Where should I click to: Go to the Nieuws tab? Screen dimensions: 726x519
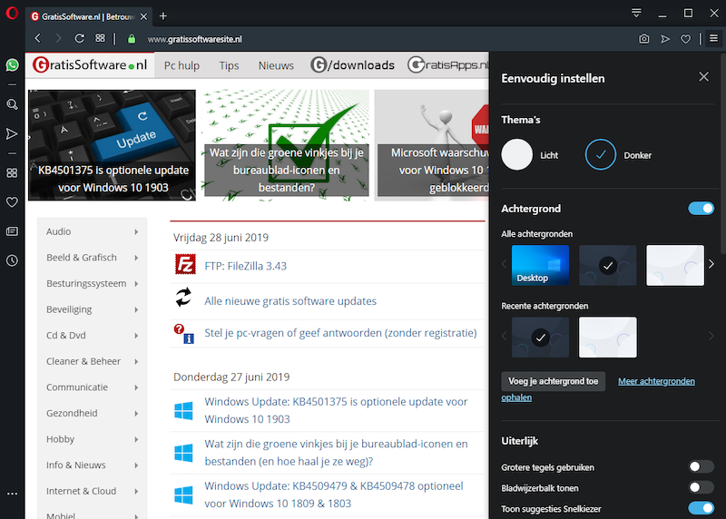tap(276, 65)
